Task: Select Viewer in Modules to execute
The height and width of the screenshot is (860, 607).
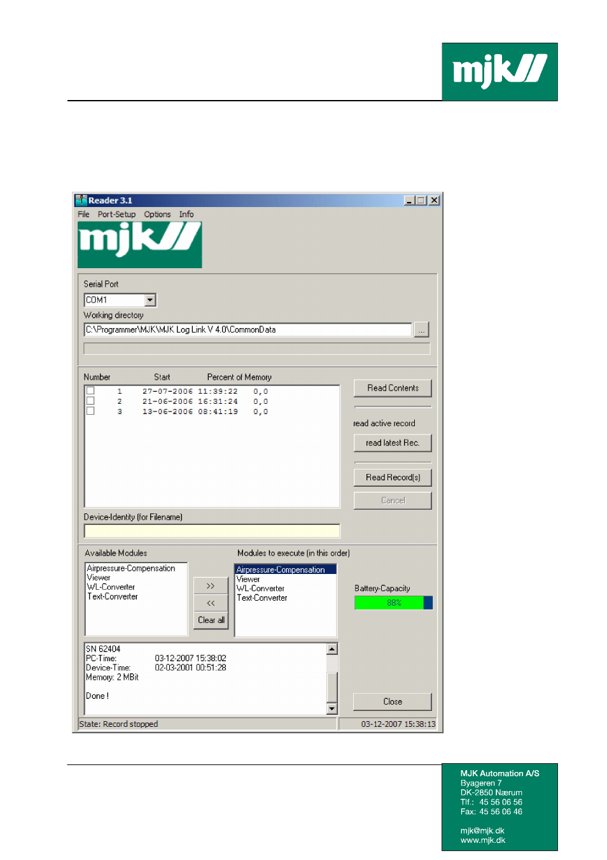Action: [x=248, y=579]
